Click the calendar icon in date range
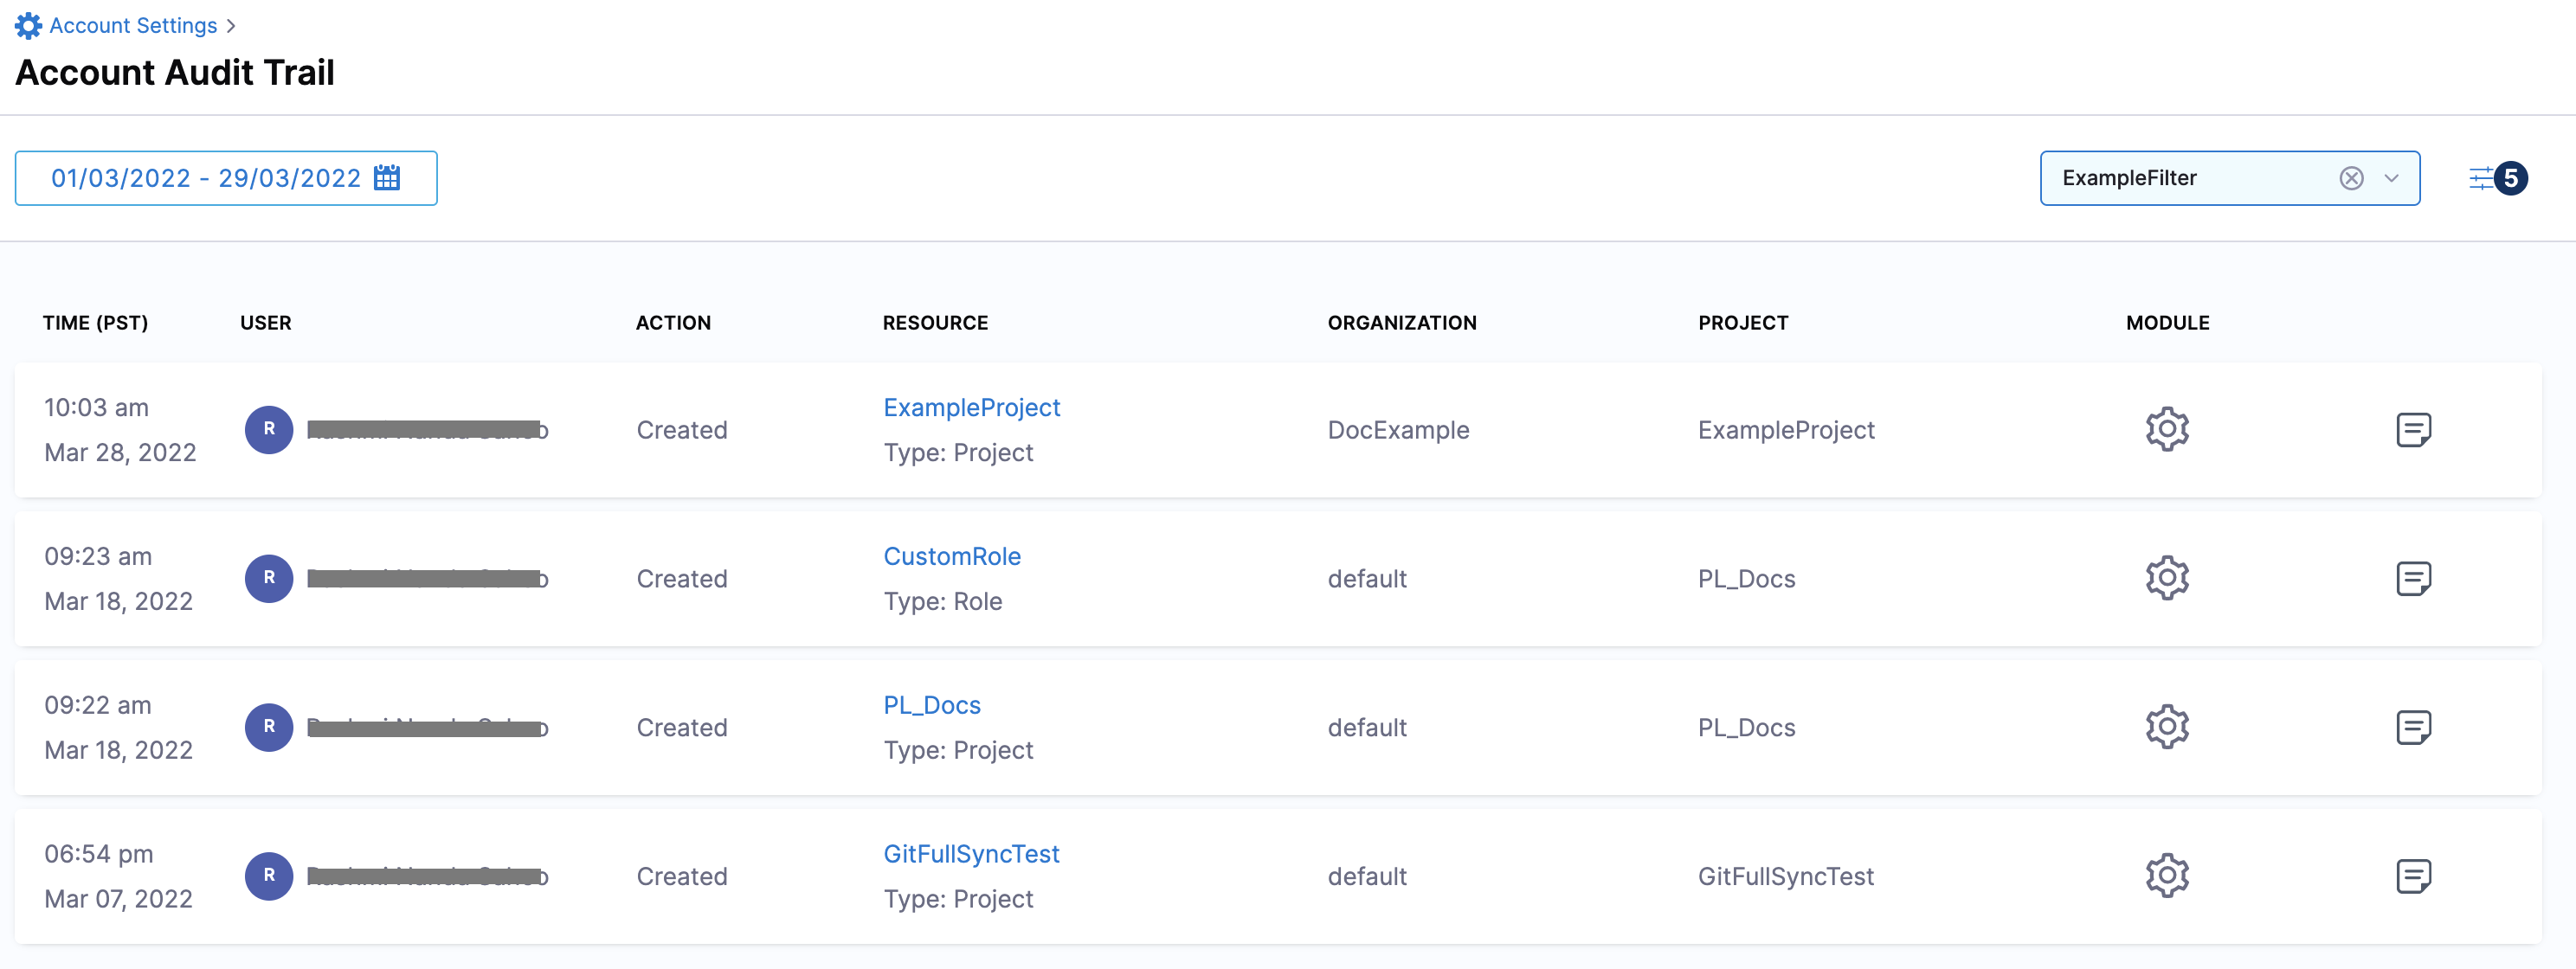 tap(387, 178)
